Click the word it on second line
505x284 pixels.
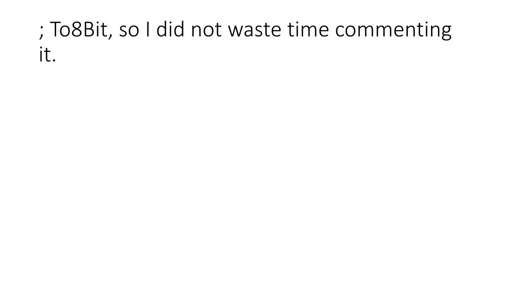point(44,54)
